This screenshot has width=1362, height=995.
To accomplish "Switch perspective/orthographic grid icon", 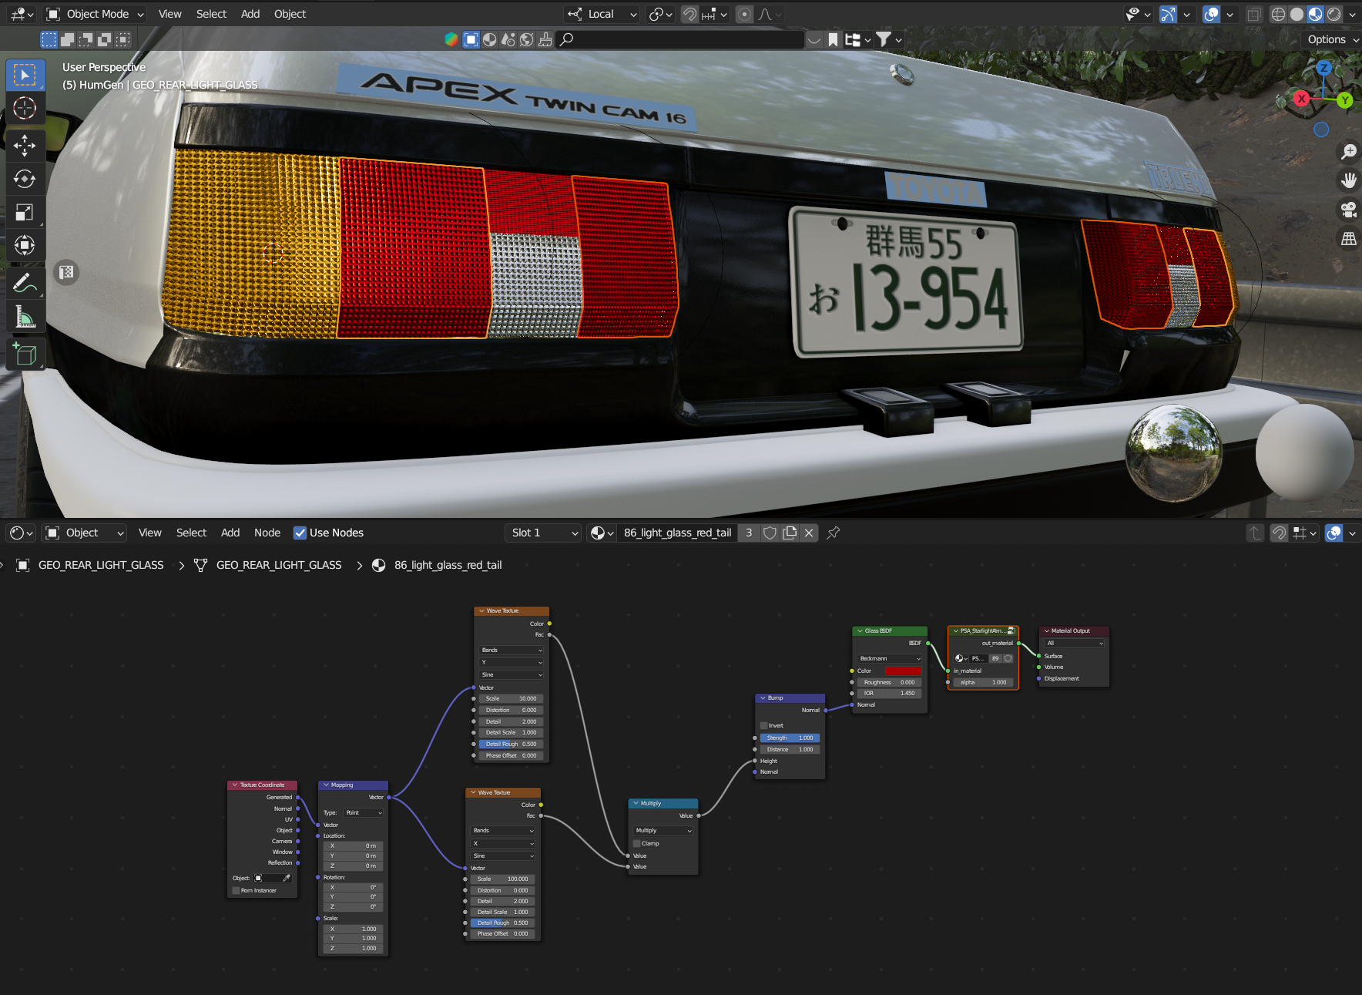I will click(x=1348, y=239).
